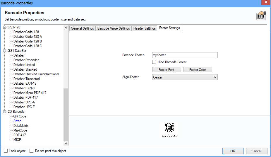271x157 pixels.
Task: Select MaxiCode symbology
Action: pyautogui.click(x=20, y=130)
